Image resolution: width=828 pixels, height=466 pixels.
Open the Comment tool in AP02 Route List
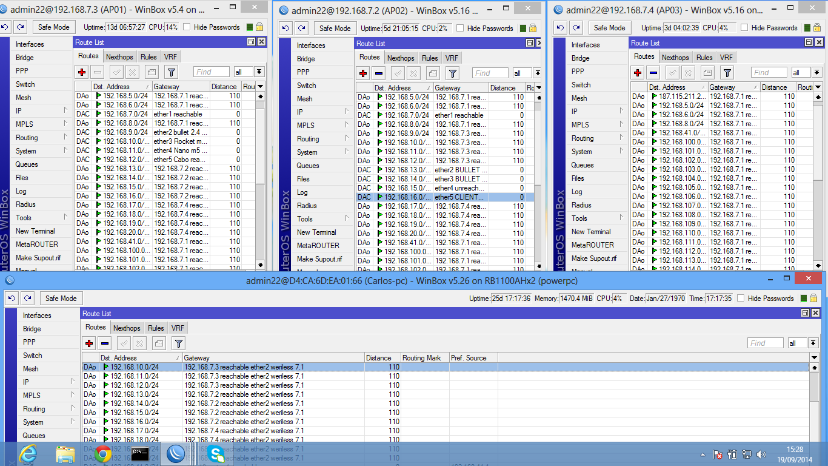[433, 73]
